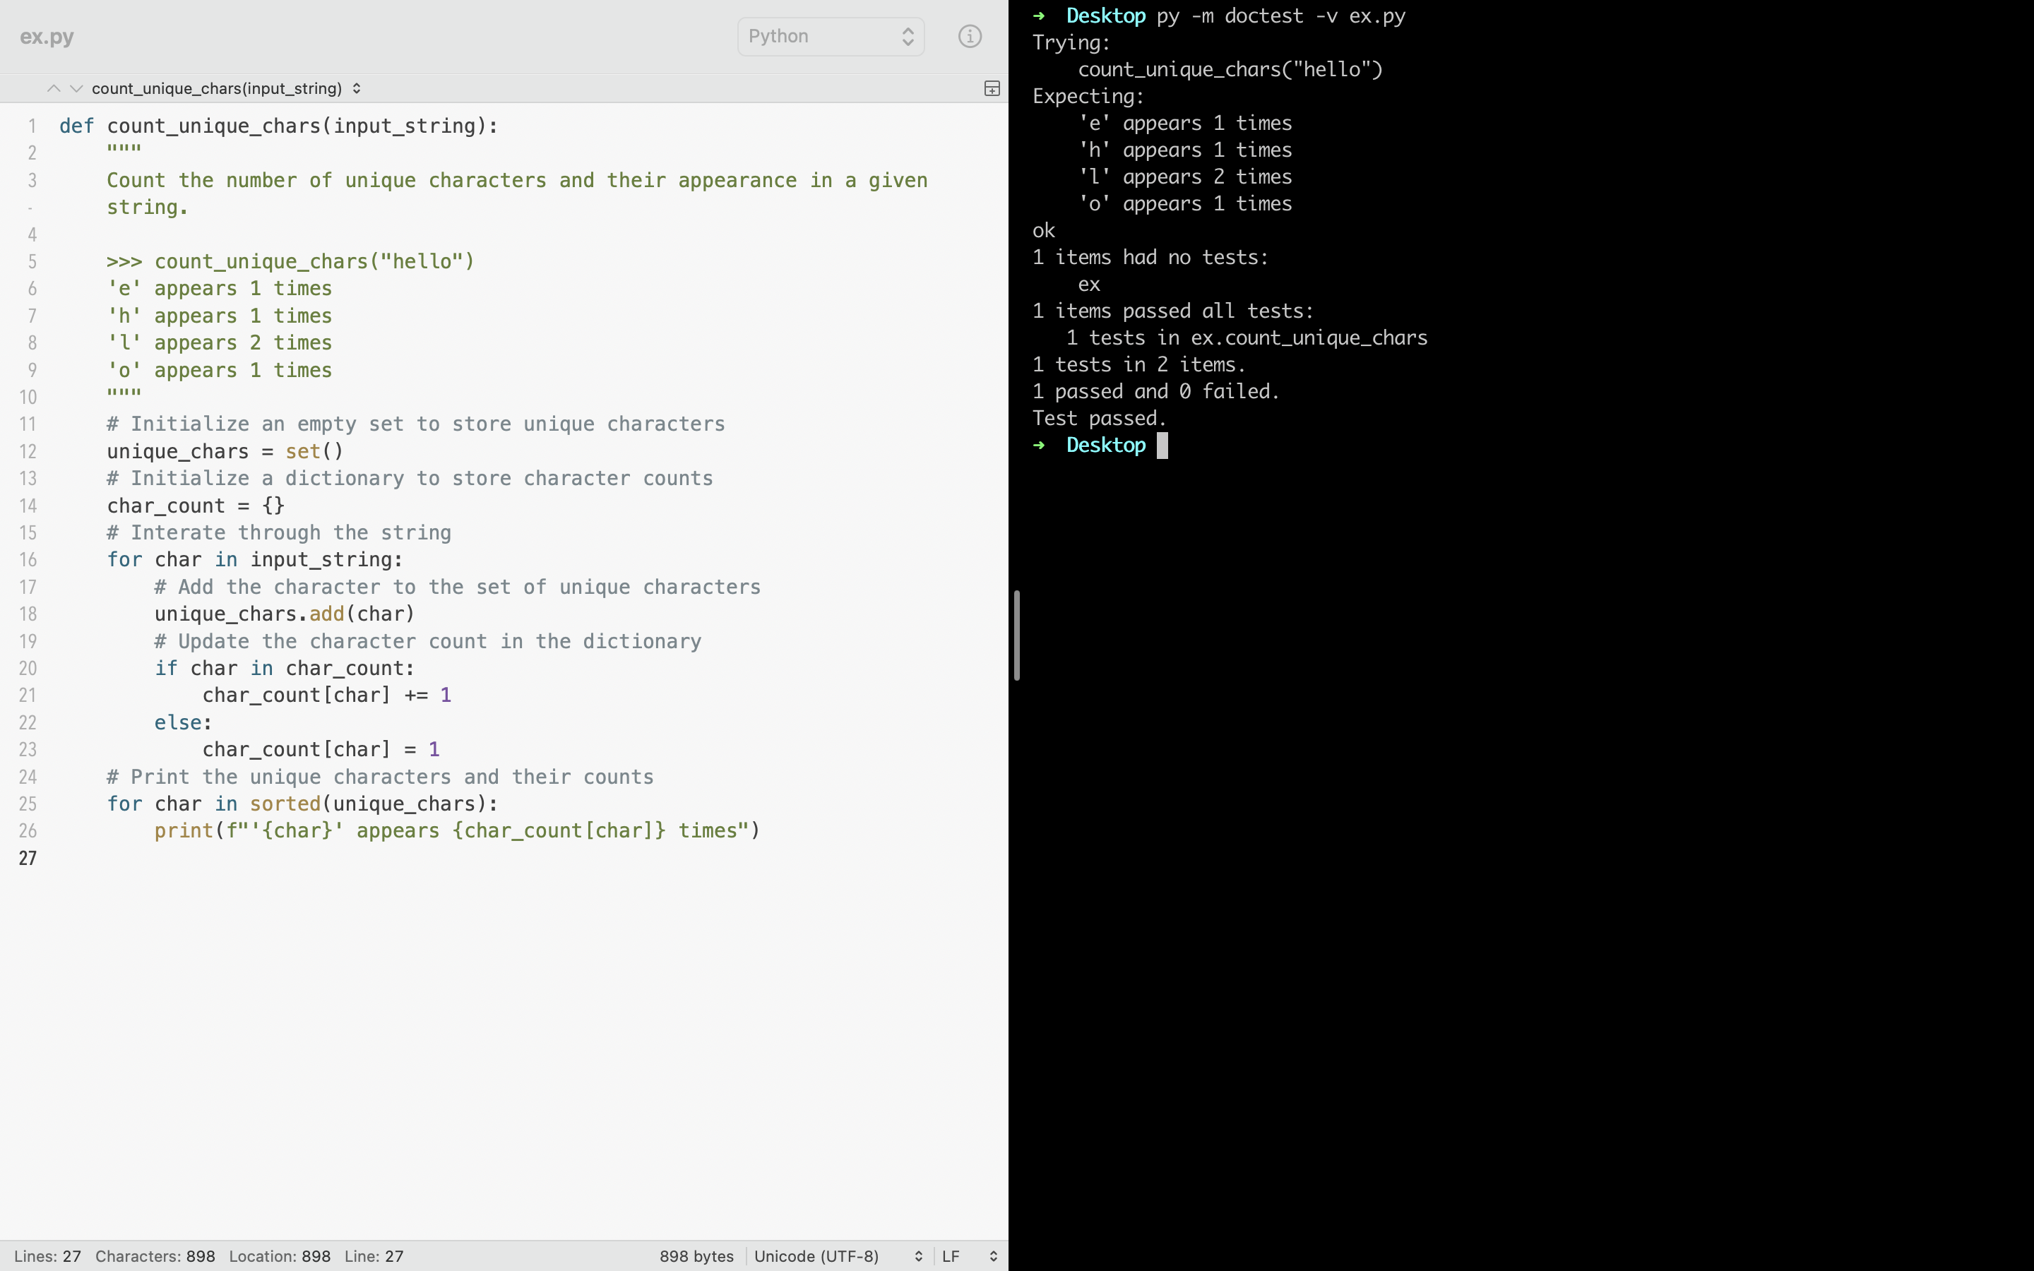Jump to previous function with up chevron
Image resolution: width=2034 pixels, height=1271 pixels.
[53, 88]
